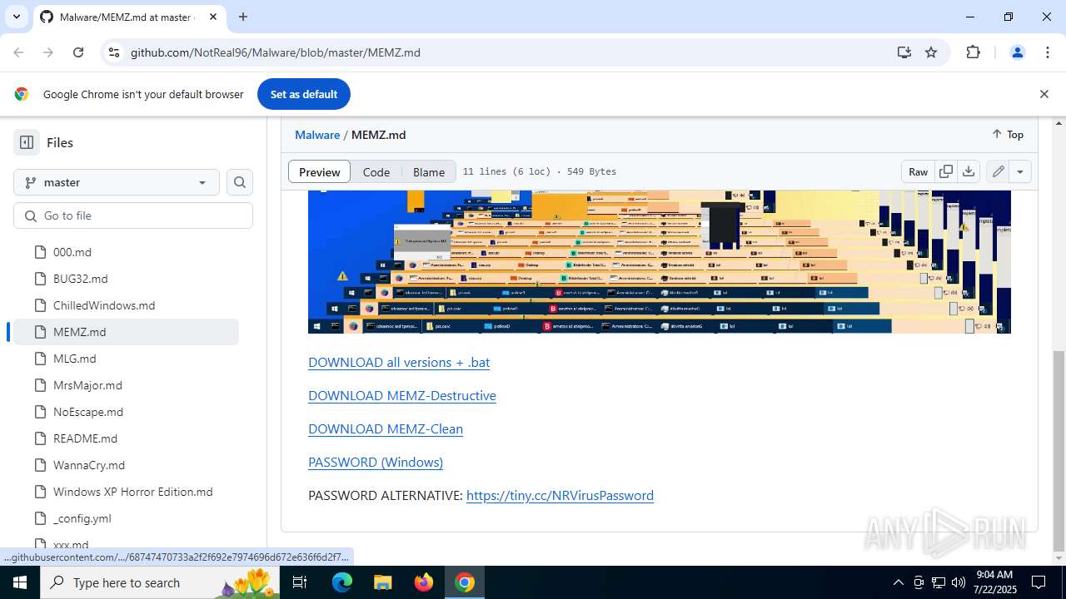Go back in browser history
Image resolution: width=1066 pixels, height=599 pixels.
click(18, 52)
